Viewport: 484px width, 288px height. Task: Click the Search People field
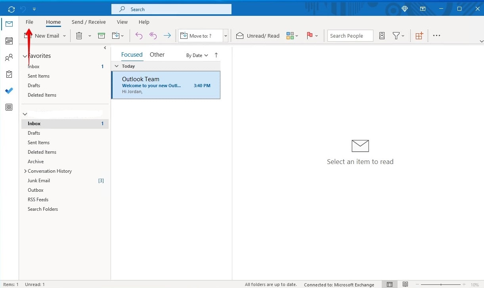pyautogui.click(x=350, y=36)
